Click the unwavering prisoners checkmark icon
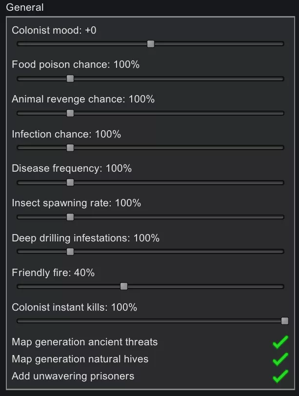The image size is (299, 396). 280,376
